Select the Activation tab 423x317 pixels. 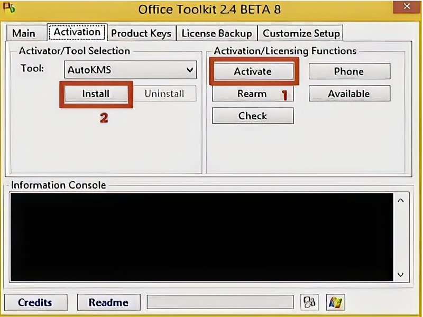[x=77, y=32]
